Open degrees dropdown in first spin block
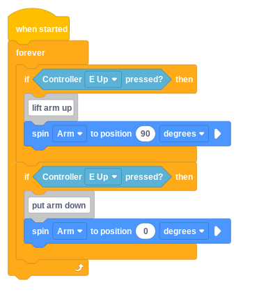This screenshot has height=292, width=266. click(x=184, y=134)
